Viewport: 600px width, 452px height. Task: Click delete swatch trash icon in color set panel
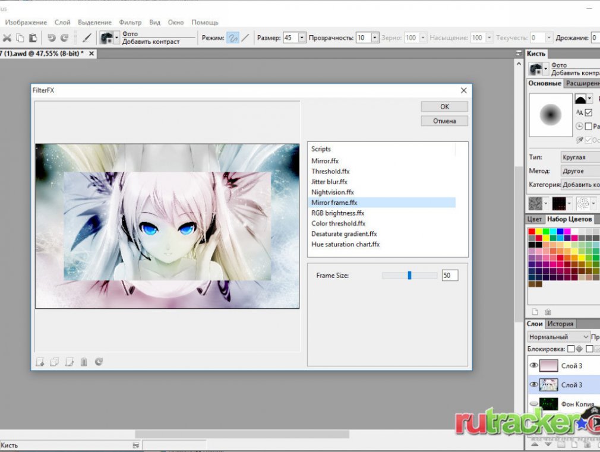tap(548, 312)
